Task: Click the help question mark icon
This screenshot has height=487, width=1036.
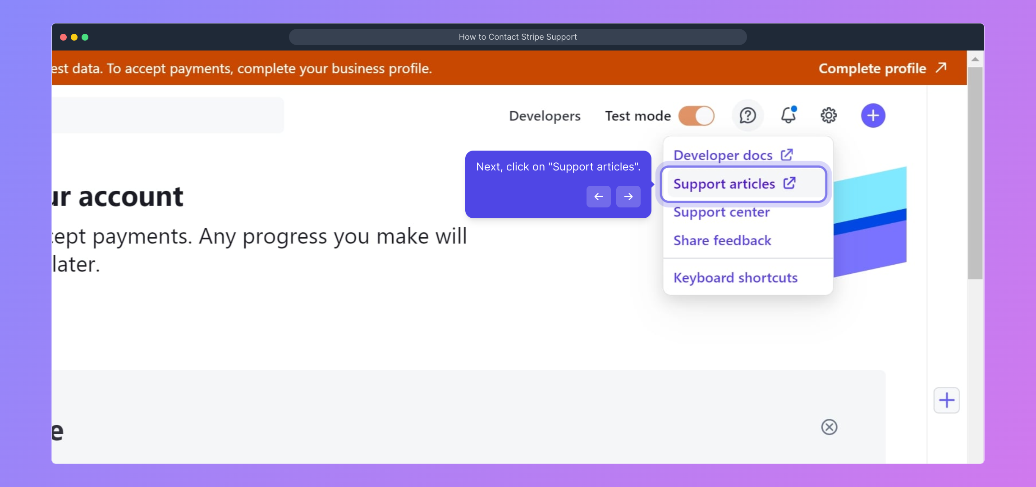Action: pos(747,115)
